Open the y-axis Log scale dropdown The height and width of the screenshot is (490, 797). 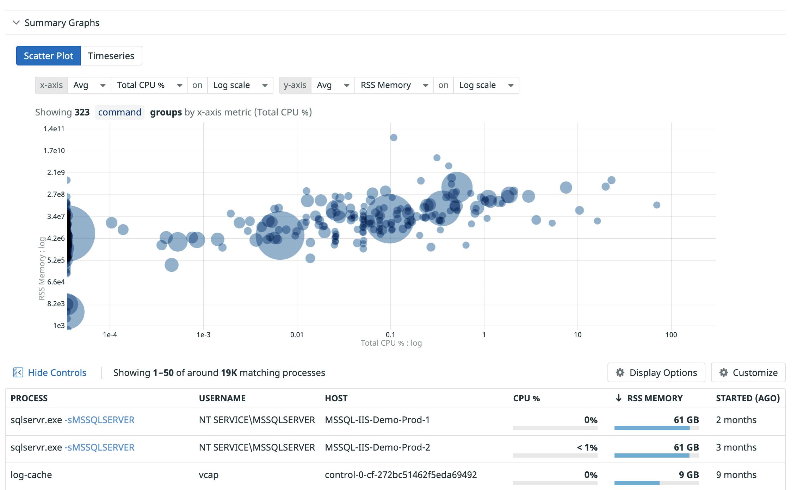point(486,85)
